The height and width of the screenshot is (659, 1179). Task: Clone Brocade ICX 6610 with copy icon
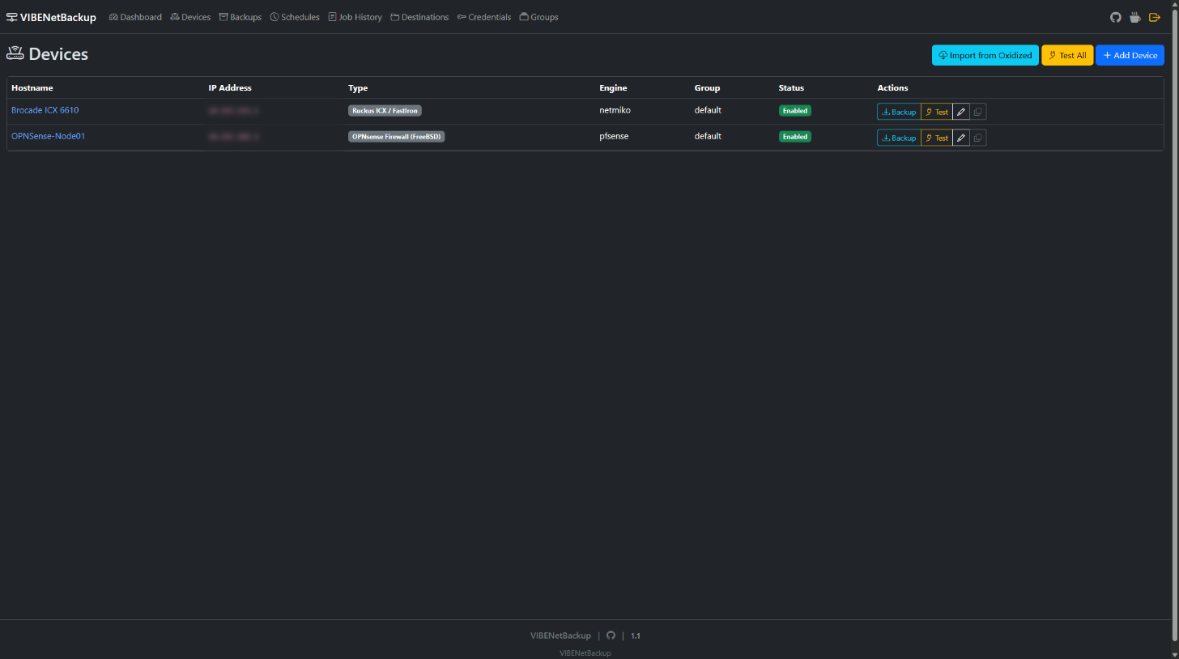[978, 112]
